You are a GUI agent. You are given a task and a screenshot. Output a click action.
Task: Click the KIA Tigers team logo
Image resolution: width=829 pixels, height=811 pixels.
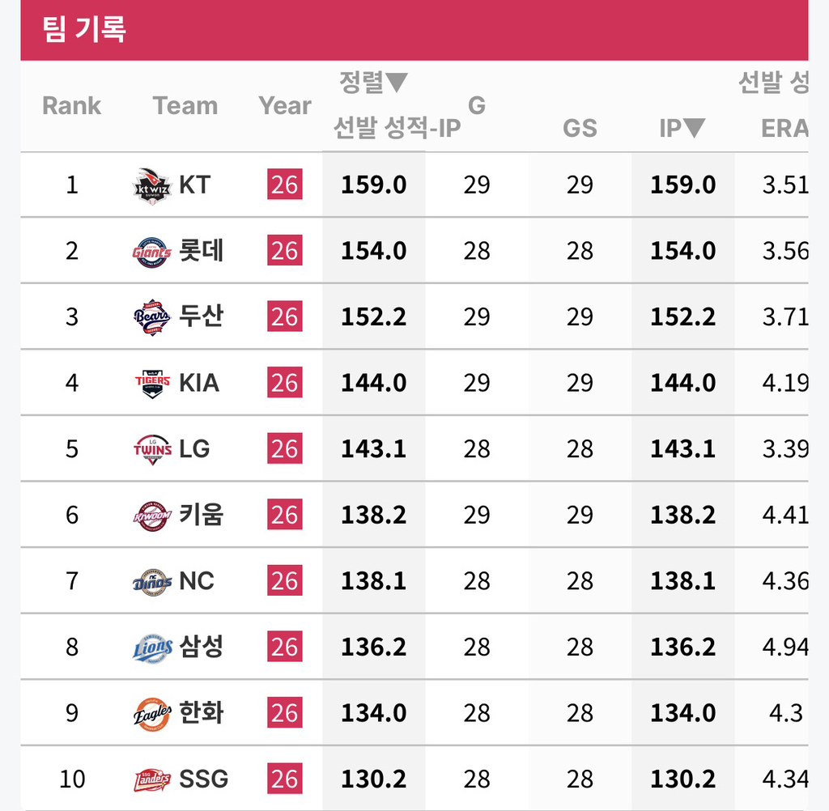(152, 384)
